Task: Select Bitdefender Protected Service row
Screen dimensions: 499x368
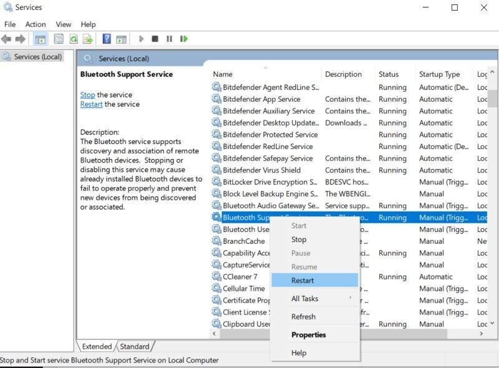Action: click(x=349, y=134)
